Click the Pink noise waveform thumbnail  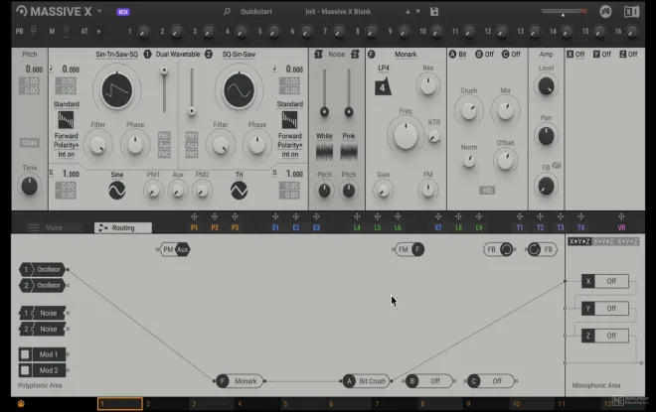tap(349, 152)
